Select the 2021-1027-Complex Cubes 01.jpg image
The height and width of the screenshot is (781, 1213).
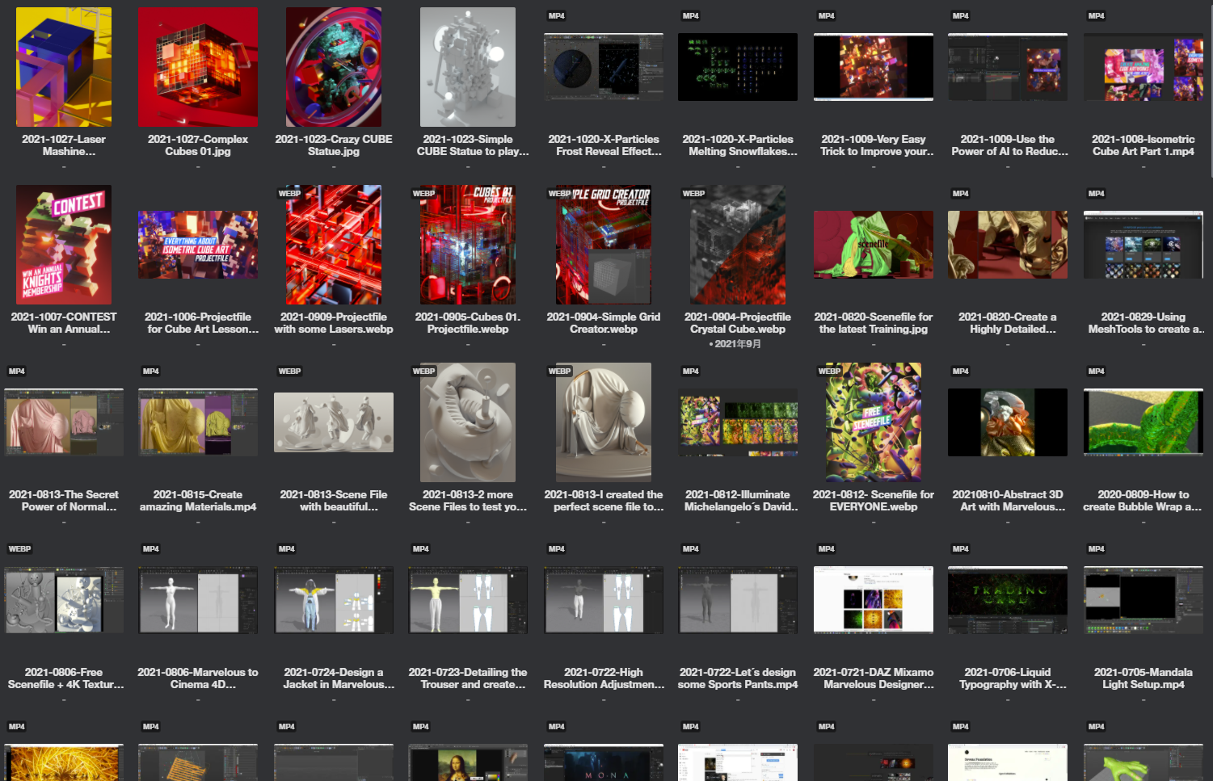pos(198,67)
